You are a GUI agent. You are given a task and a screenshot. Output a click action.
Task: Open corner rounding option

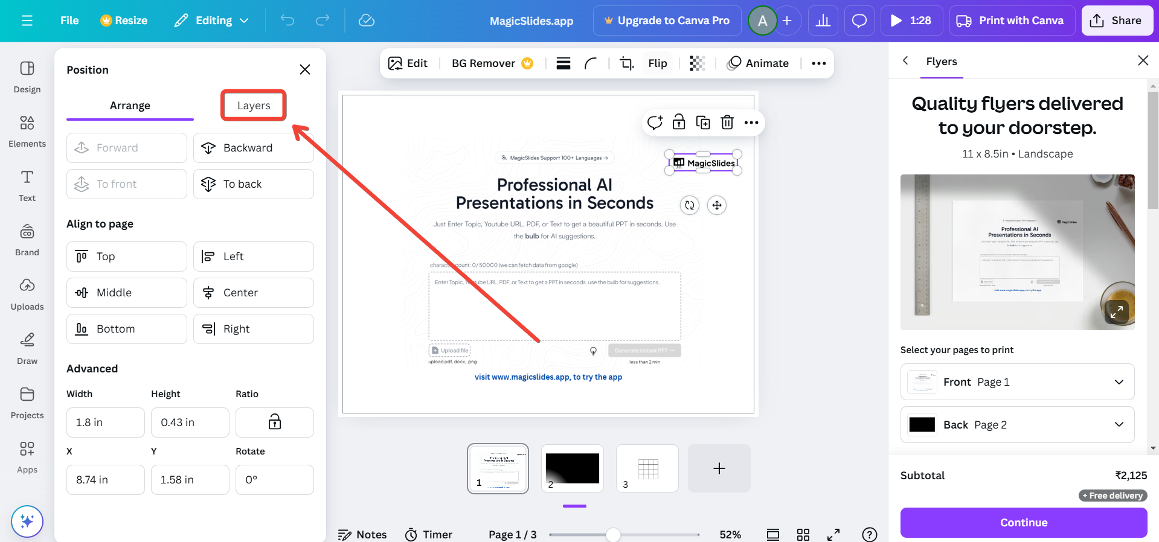[591, 63]
